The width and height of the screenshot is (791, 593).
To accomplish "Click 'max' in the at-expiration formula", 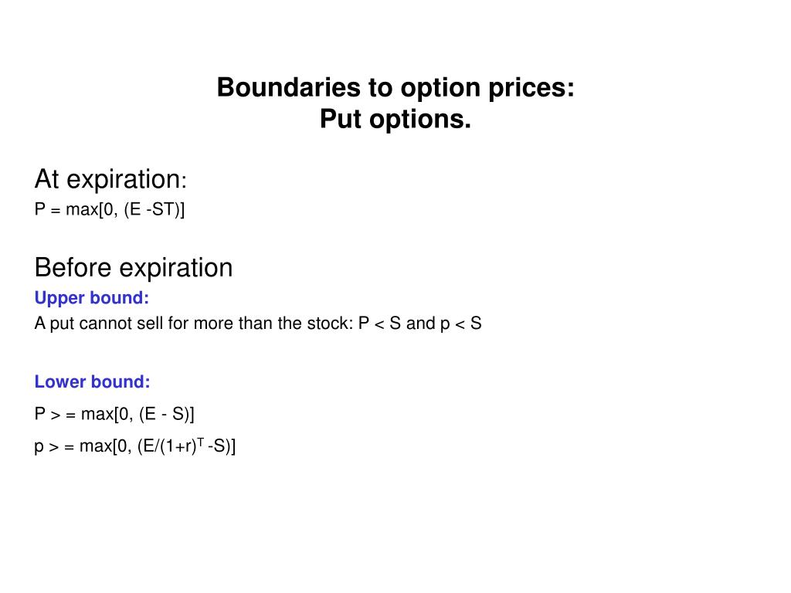I will (x=82, y=210).
